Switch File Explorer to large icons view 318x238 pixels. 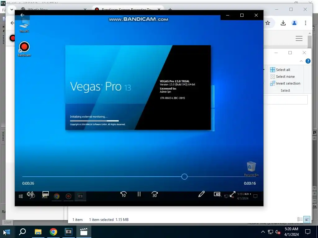click(307, 219)
